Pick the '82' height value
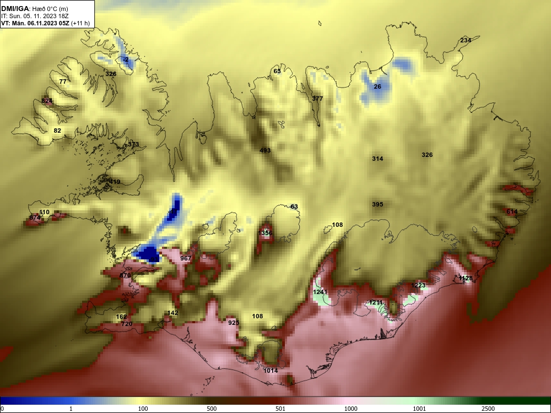The image size is (551, 413). pos(57,131)
